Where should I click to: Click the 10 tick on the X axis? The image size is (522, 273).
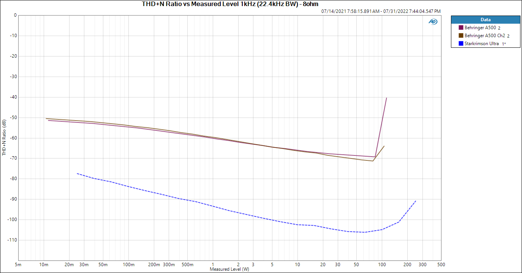click(x=297, y=264)
